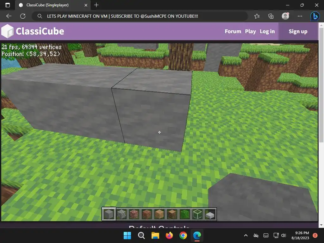This screenshot has width=324, height=243.
Task: Click the game crosshair on stone block
Action: pos(159,132)
